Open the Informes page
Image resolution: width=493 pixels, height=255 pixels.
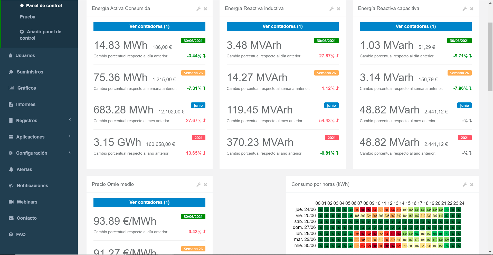click(x=26, y=104)
